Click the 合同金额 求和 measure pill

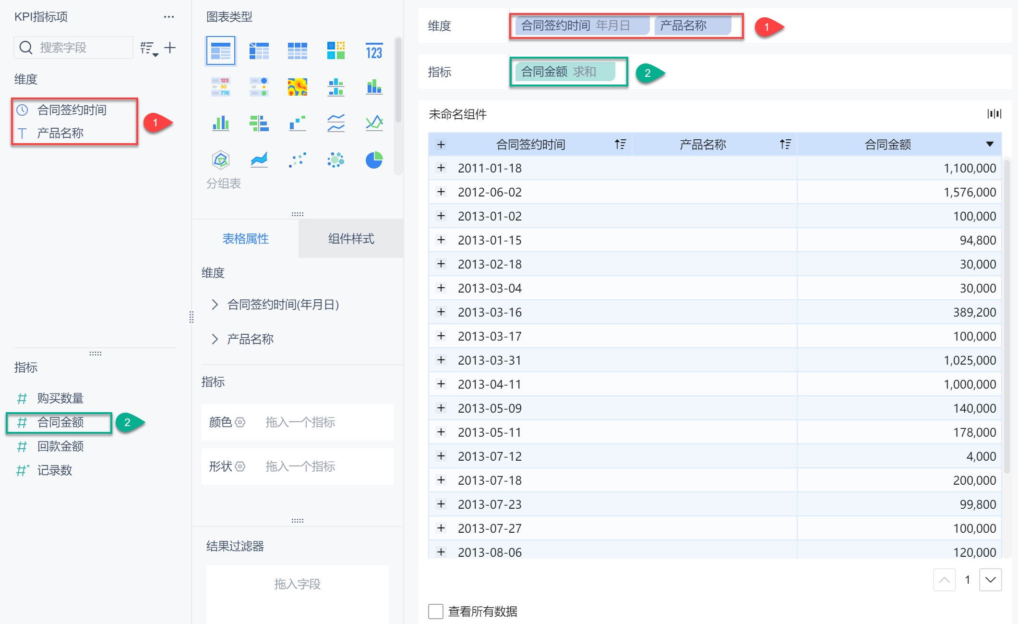(565, 72)
